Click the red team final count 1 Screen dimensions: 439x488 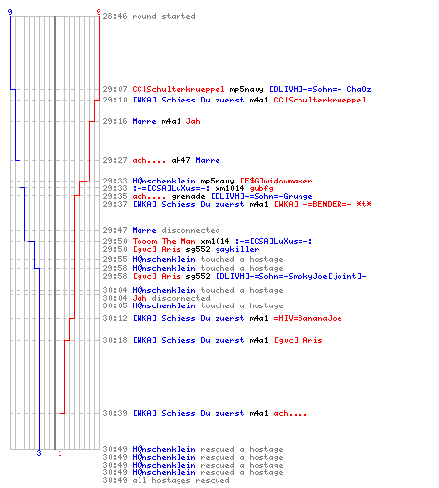(x=60, y=453)
